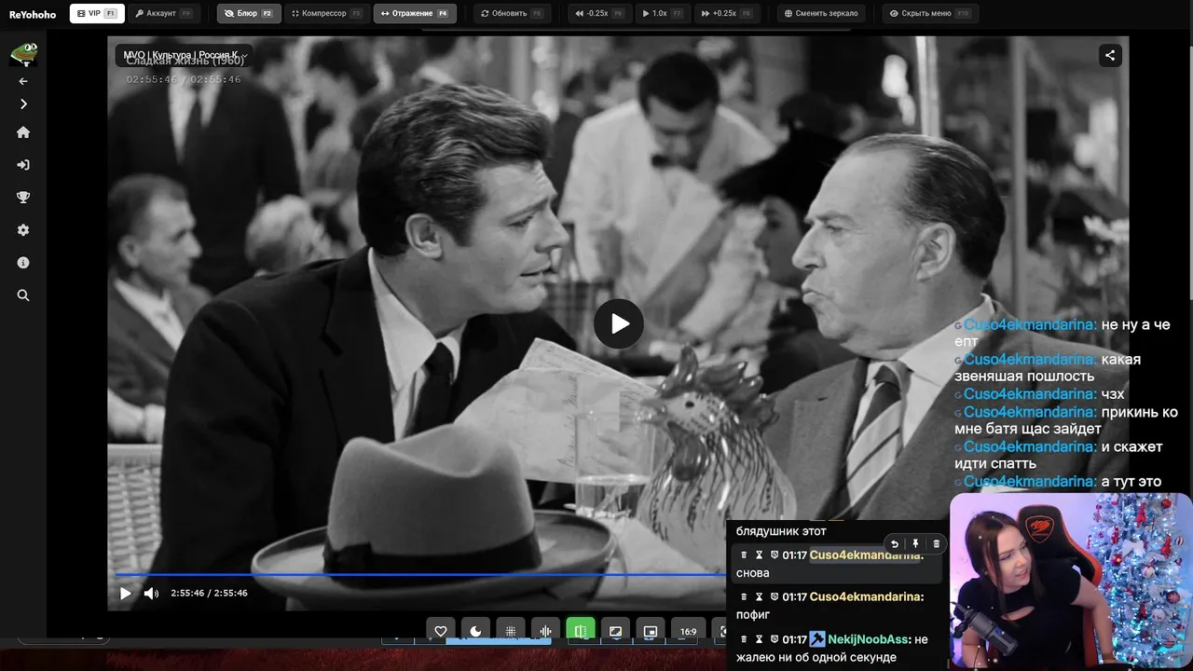Click overlay message 'какая звеняшая пошлость'

pyautogui.click(x=1048, y=367)
